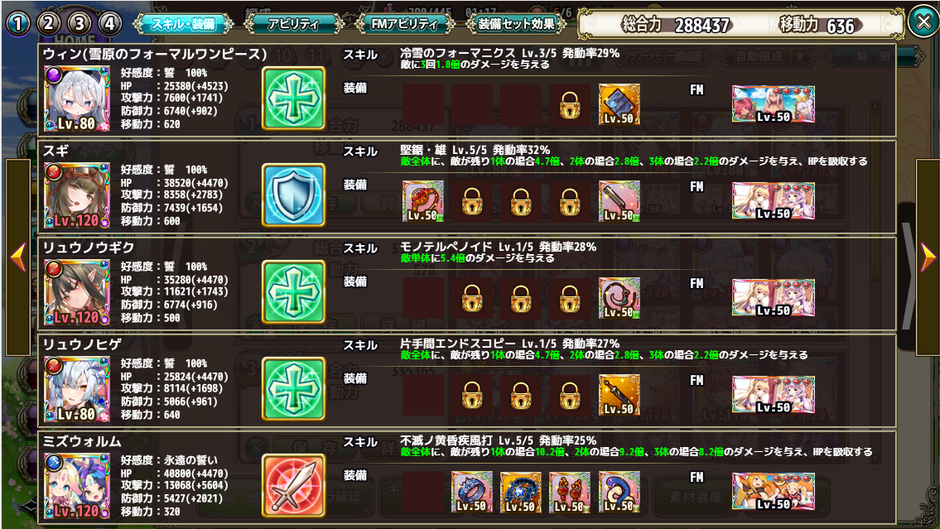940x529 pixels.
Task: Switch to party number 4
Action: point(109,23)
